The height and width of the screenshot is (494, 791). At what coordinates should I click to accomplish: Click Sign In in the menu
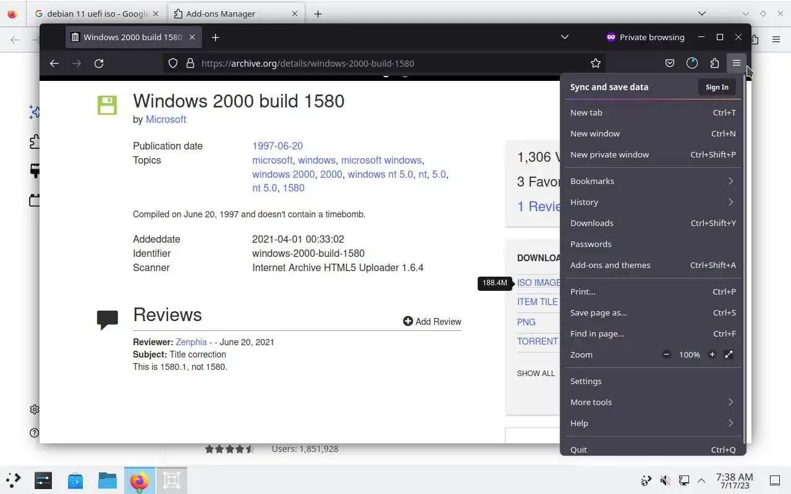pos(717,87)
